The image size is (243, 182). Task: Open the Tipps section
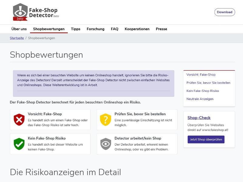click(x=76, y=29)
